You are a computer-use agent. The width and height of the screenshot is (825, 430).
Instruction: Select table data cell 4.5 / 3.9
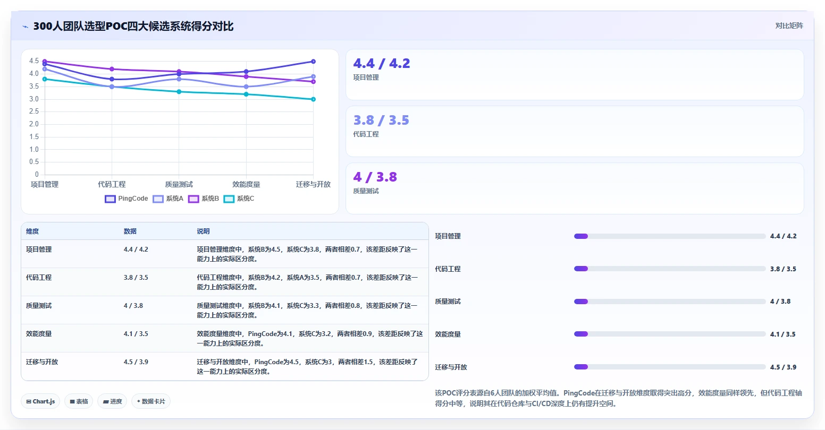click(x=136, y=362)
